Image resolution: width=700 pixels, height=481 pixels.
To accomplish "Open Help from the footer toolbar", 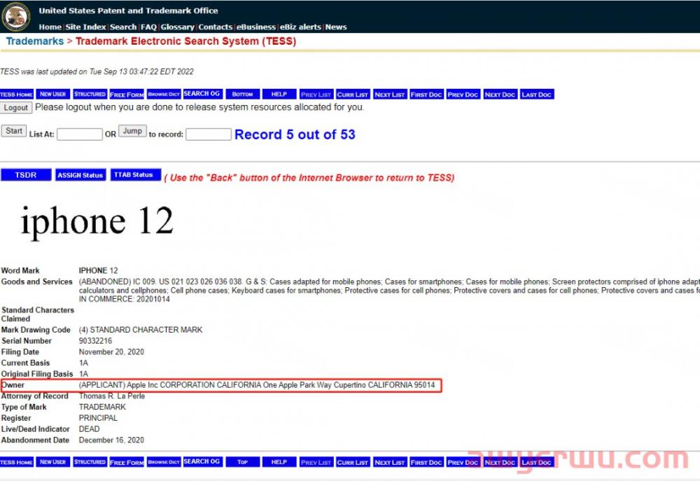I will click(279, 462).
